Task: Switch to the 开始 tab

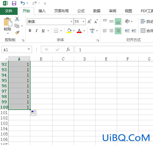Action: [26, 11]
